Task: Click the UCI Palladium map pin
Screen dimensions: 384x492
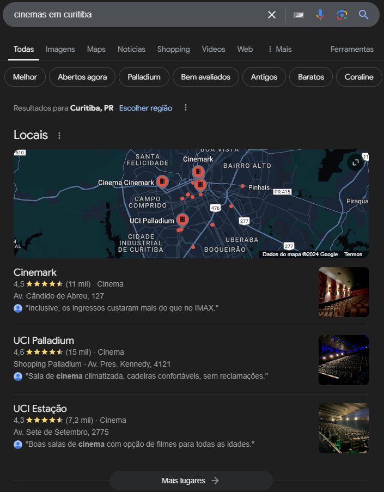Action: click(182, 220)
